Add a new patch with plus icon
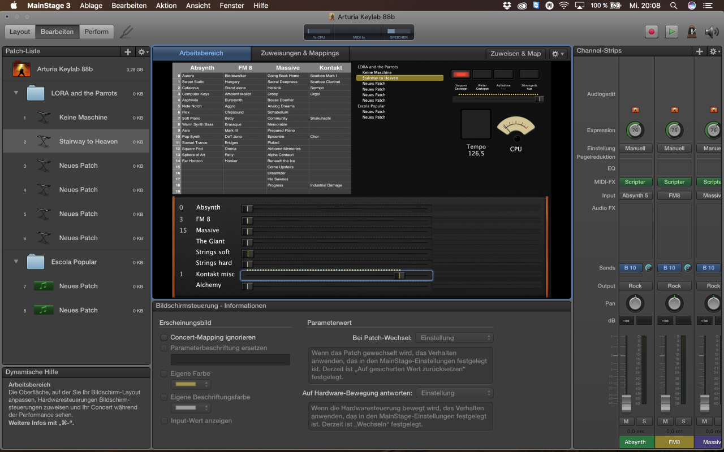This screenshot has height=452, width=724. [128, 51]
